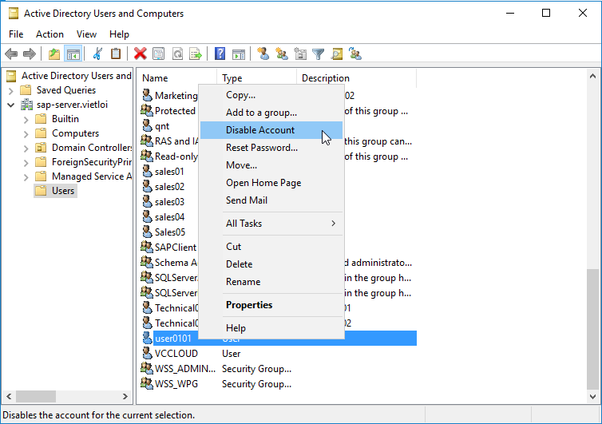Select the WSS_ADMIN... list entry
Image resolution: width=602 pixels, height=424 pixels.
[x=184, y=368]
